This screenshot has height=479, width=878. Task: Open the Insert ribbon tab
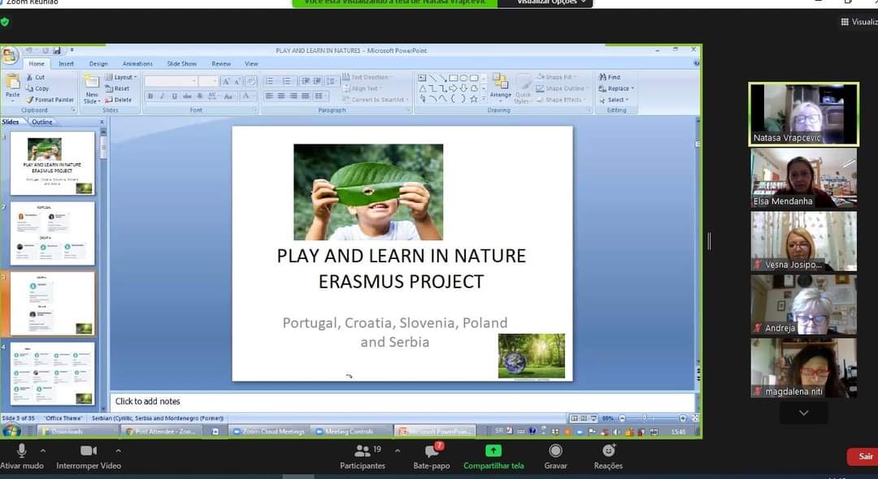point(66,63)
